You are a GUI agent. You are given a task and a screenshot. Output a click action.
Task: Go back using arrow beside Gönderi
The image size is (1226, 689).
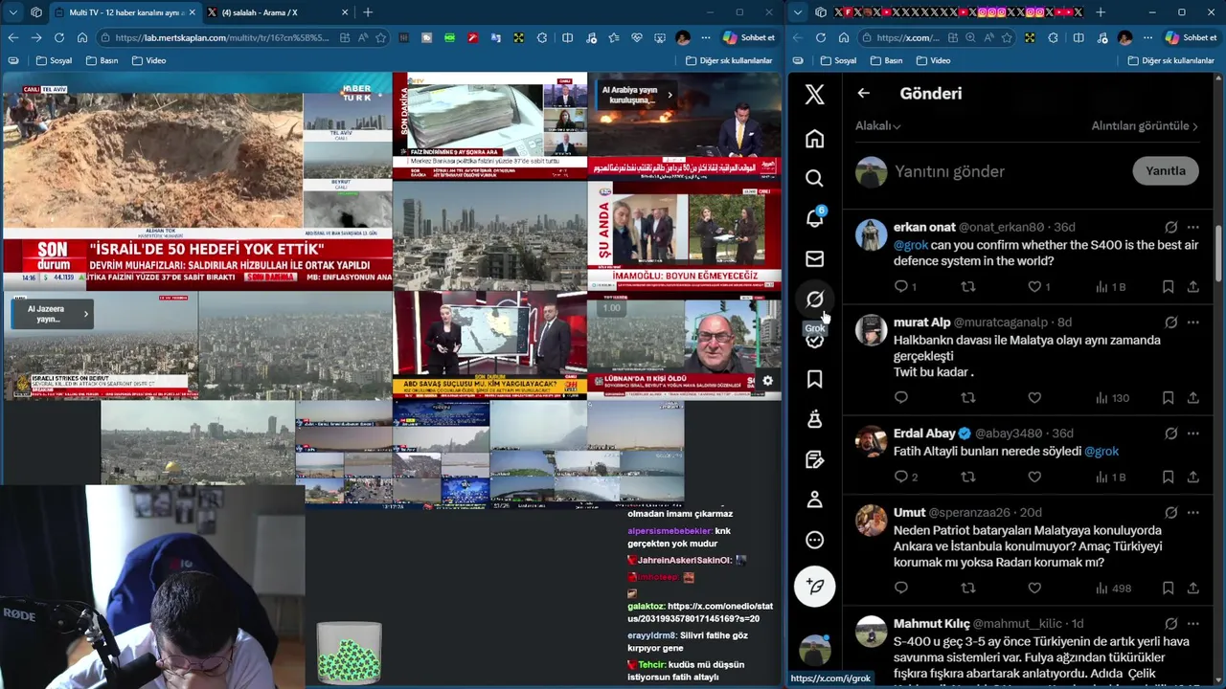863,93
